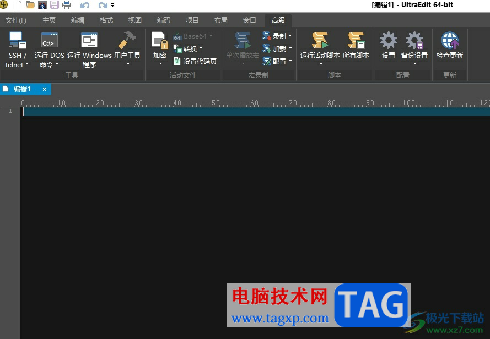Click the 录制 macro record icon
Image resolution: width=490 pixels, height=339 pixels.
(x=266, y=36)
